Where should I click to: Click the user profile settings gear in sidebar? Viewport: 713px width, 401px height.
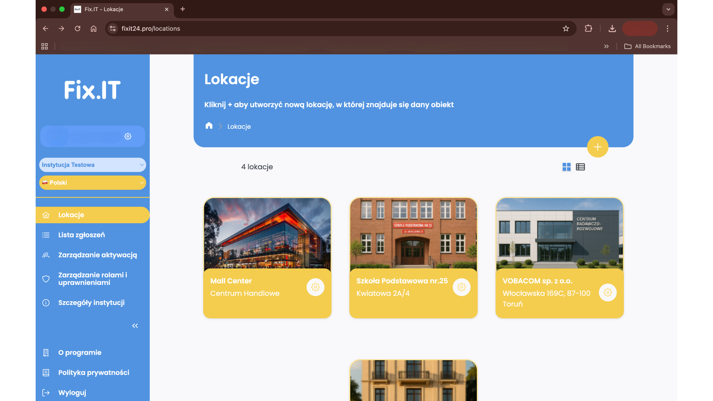click(x=128, y=136)
